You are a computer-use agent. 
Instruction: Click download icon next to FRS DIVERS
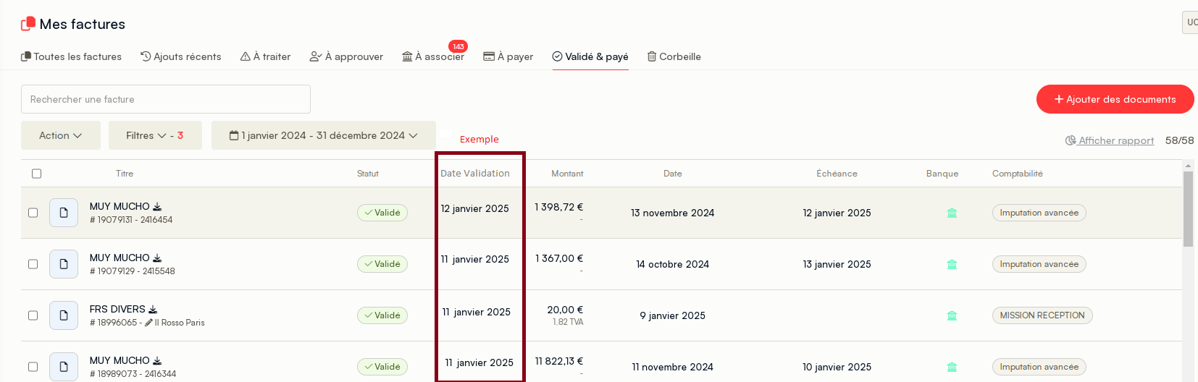coord(153,310)
